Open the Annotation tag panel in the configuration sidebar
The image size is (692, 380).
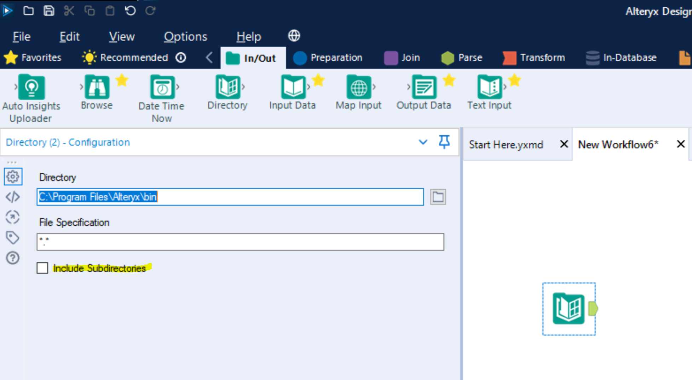tap(13, 238)
